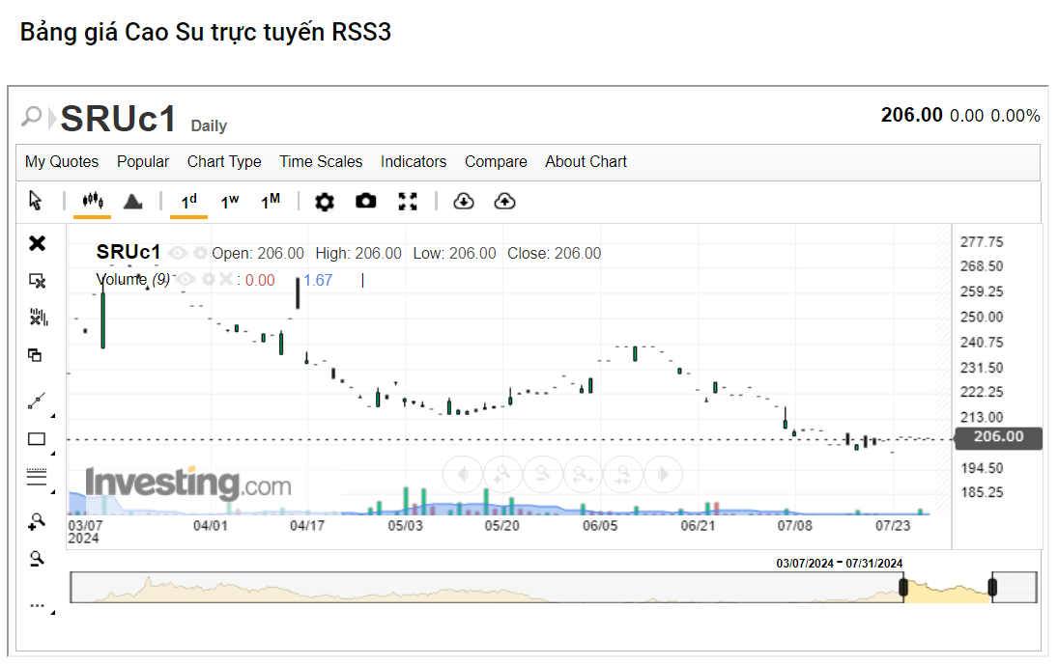Viewport: 1058px width, 665px height.
Task: Click the 03/07/2024 - 07/31/2024 date range
Action: point(839,564)
